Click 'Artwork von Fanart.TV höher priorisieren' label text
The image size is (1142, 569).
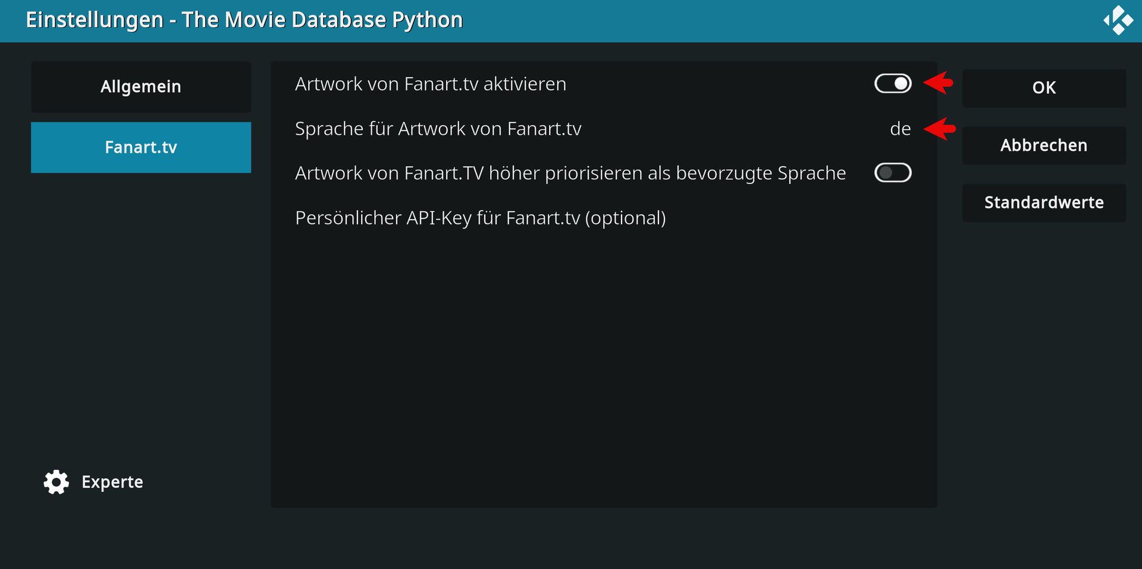[x=570, y=173]
